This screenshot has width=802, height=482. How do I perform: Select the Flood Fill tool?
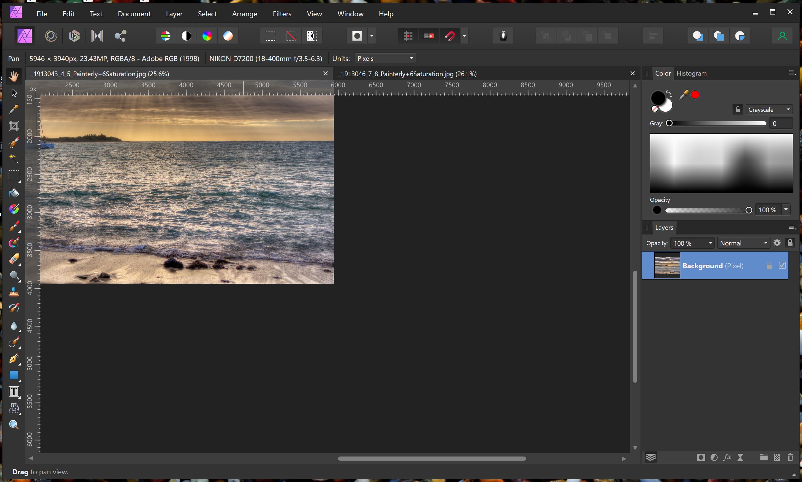[x=14, y=193]
